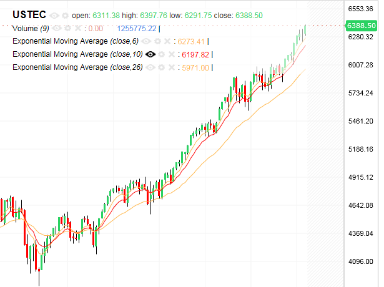This screenshot has width=384, height=287.
Task: Click the open price 6311.38
Action: [106, 16]
